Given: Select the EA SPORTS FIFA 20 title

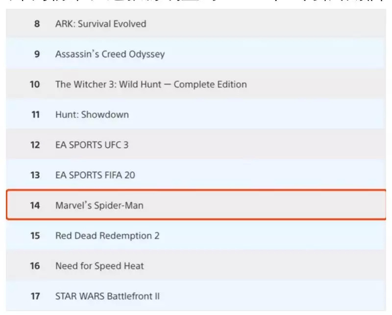Looking at the screenshot, I should click(x=95, y=175).
